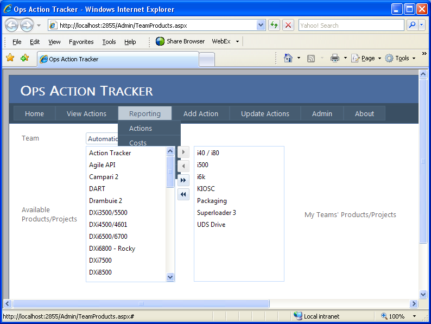
Task: Click the Add to Favorites icon
Action: pyautogui.click(x=24, y=58)
